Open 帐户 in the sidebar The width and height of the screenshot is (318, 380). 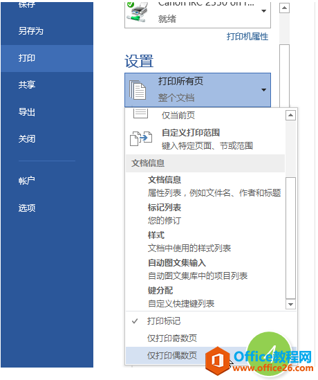47,181
